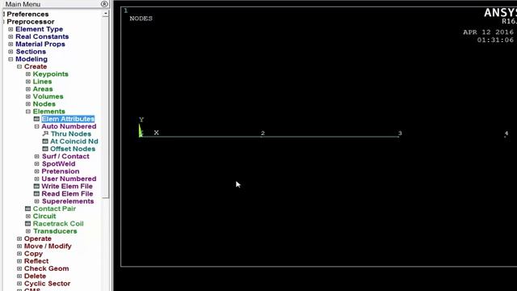Expand the Material Props branch
Screen dimensions: 517x291
(x=11, y=44)
